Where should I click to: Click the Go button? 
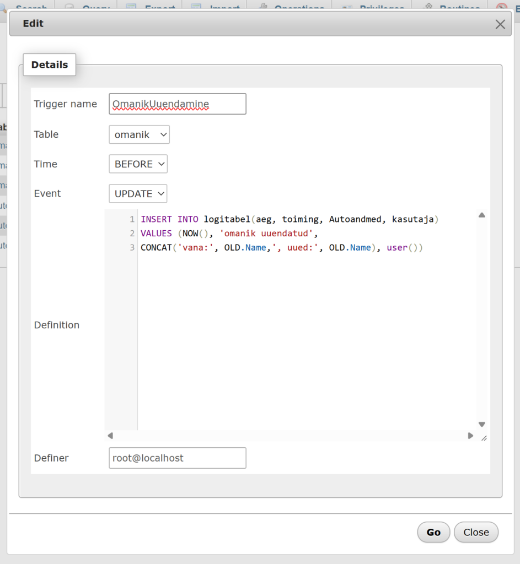click(433, 532)
